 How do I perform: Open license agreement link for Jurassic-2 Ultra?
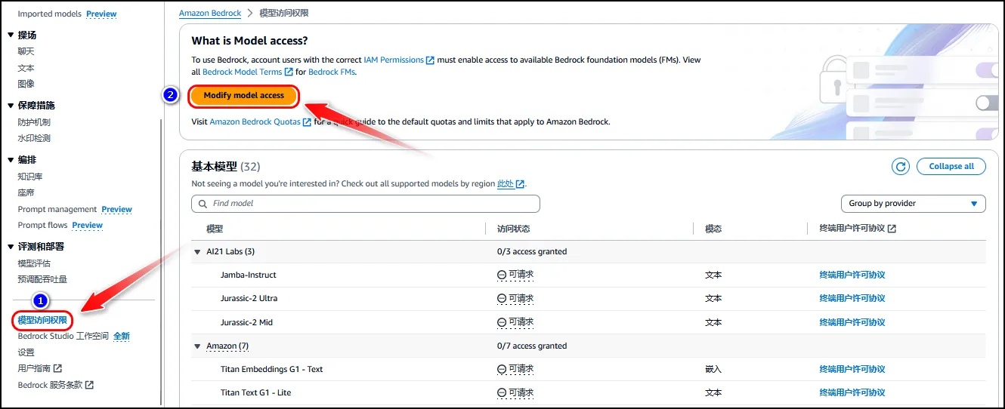(852, 299)
